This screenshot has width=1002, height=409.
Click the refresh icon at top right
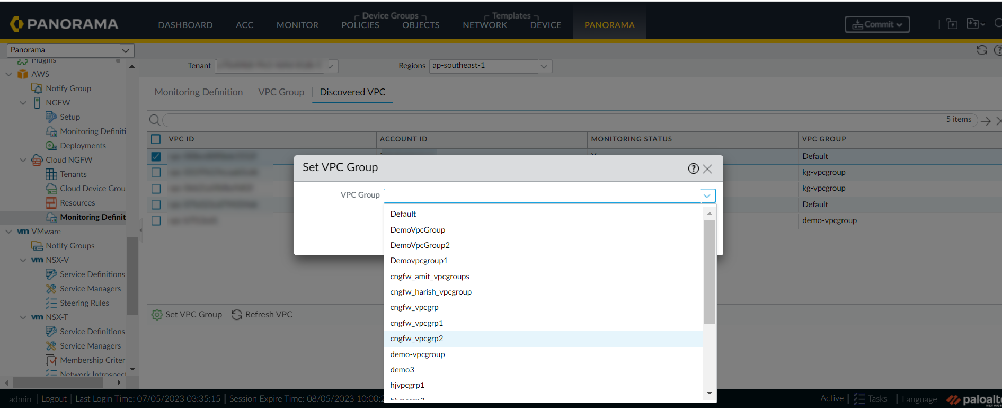tap(982, 50)
